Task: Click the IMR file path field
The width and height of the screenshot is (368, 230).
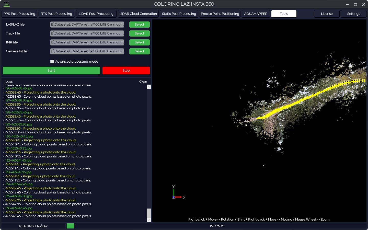Action: pos(87,42)
